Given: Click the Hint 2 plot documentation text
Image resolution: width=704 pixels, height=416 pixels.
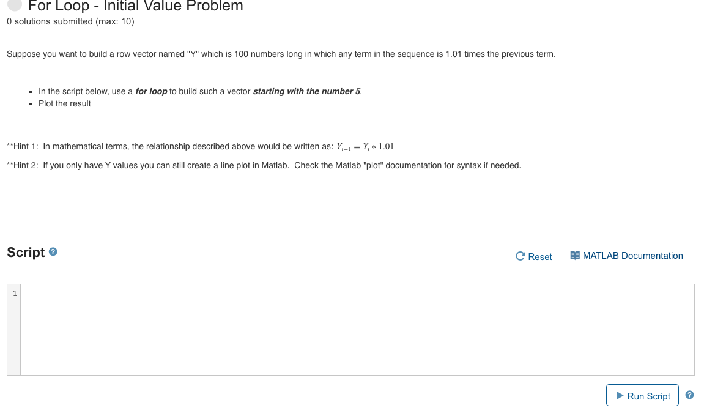Looking at the screenshot, I should tap(263, 165).
